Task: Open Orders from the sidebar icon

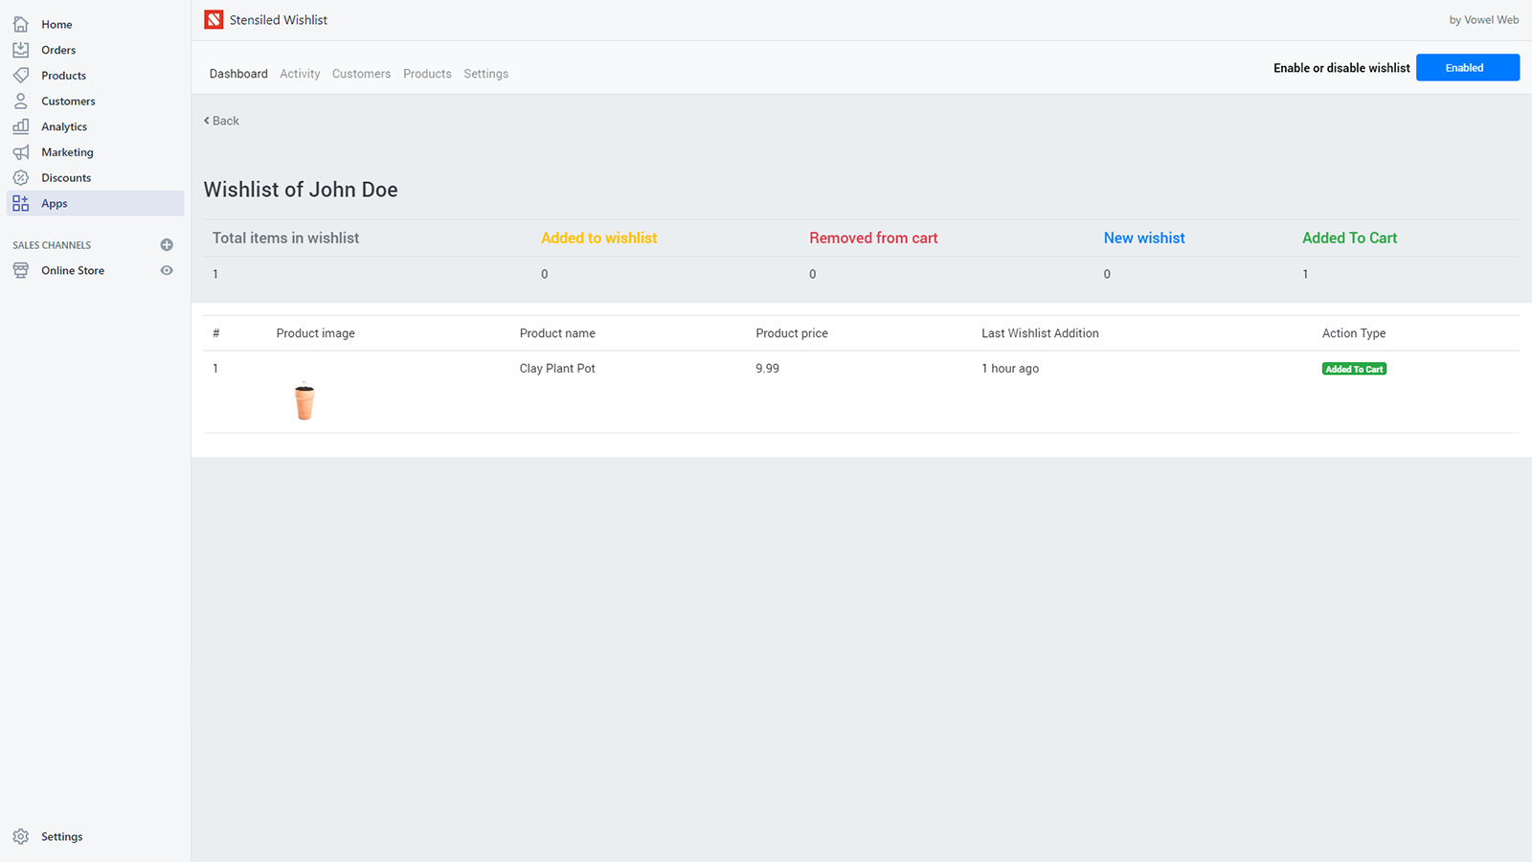Action: [21, 49]
